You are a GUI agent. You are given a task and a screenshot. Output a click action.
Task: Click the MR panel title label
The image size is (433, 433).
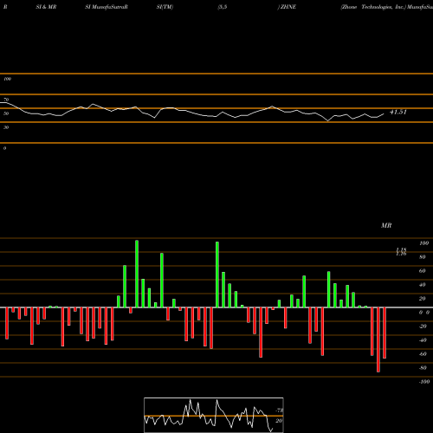[386, 225]
